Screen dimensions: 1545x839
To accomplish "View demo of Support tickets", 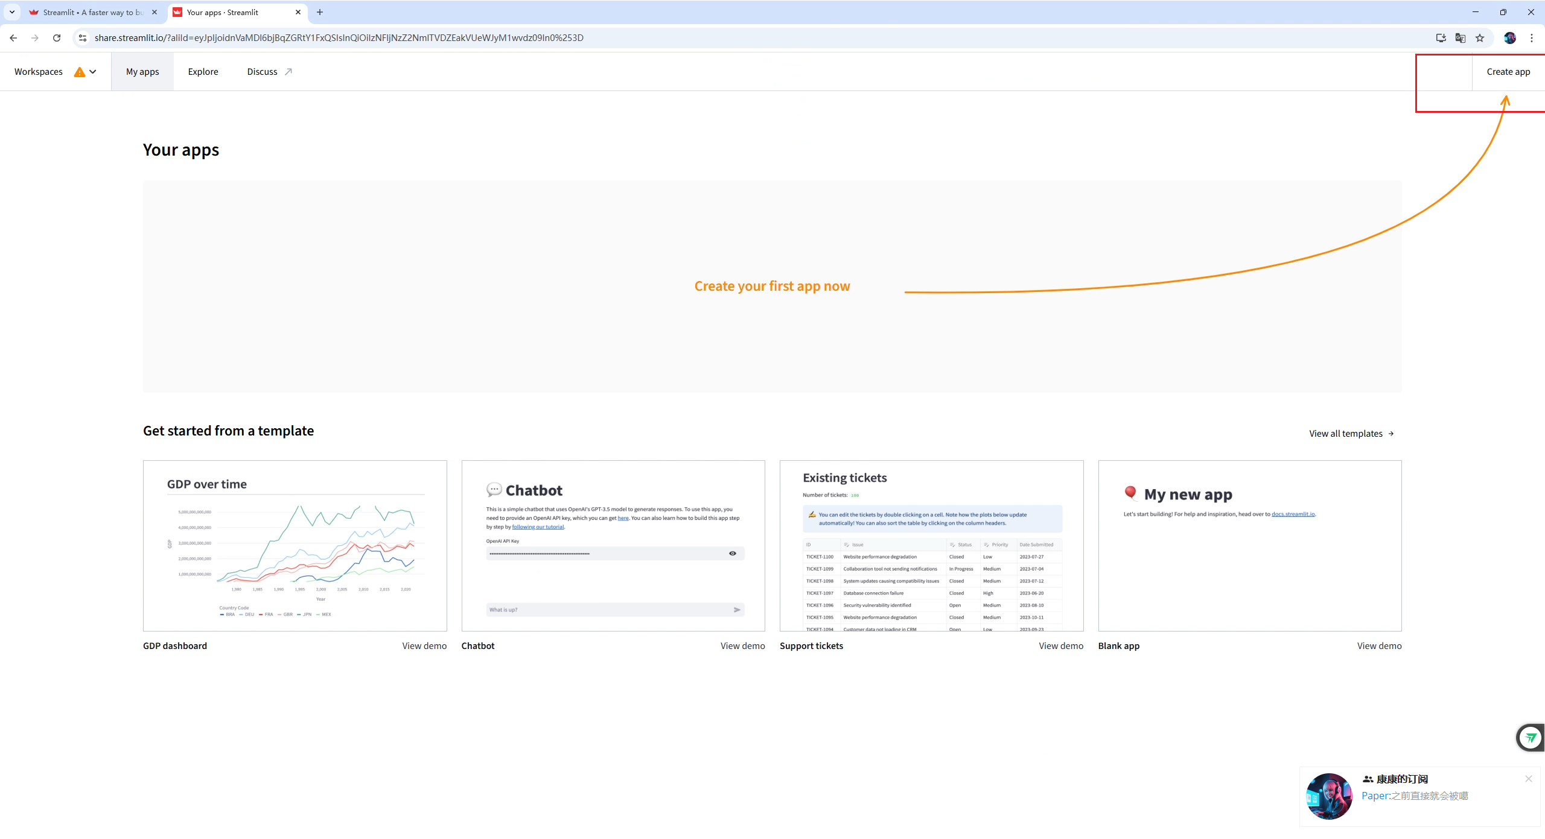I will point(1061,646).
